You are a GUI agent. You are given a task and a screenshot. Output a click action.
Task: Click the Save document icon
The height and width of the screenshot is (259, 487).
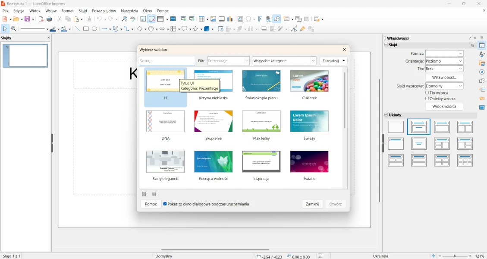tap(28, 19)
